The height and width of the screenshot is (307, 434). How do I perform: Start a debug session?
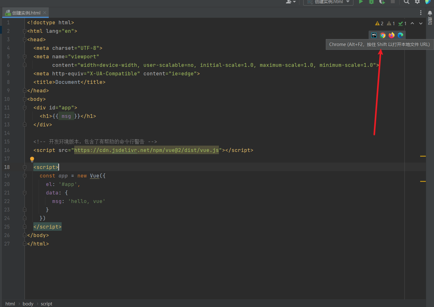click(371, 2)
